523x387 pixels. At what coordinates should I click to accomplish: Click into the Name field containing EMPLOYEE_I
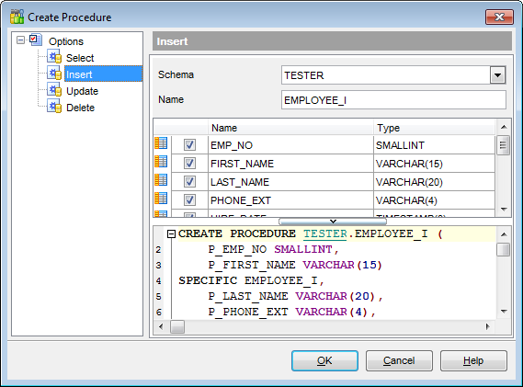tap(393, 100)
